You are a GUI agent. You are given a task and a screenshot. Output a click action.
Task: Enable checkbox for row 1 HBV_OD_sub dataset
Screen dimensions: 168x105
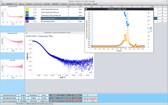point(36,9)
